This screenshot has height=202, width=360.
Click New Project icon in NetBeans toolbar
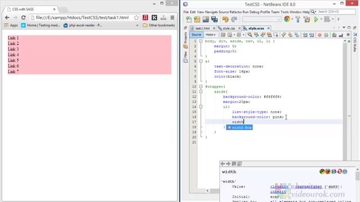197,20
